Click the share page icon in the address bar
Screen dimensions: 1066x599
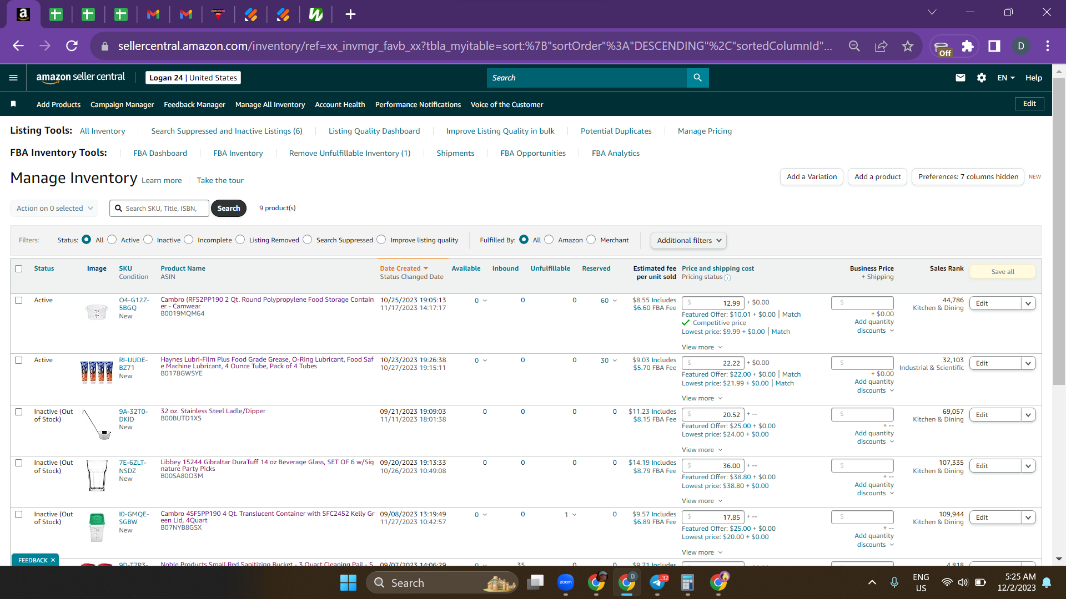[881, 46]
